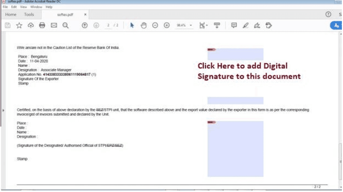
Task: Add the document to favorites with star icon
Action: pos(18,25)
